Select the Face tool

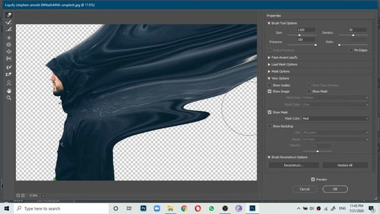9,83
